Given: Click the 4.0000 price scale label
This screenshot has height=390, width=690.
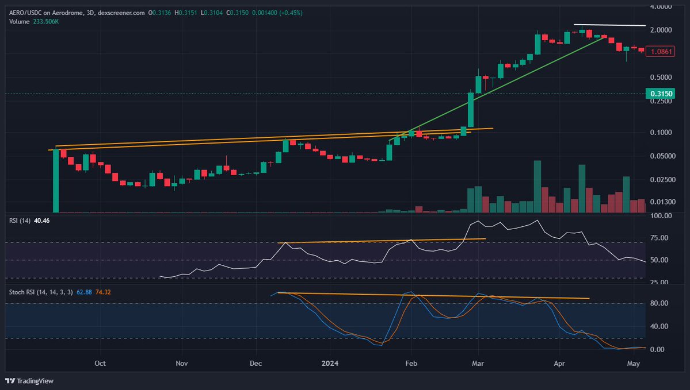Looking at the screenshot, I should 661,7.
